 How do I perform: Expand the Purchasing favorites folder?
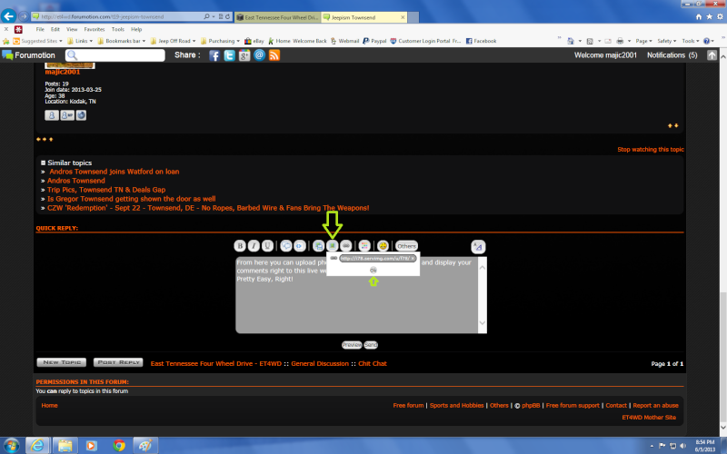tap(220, 41)
